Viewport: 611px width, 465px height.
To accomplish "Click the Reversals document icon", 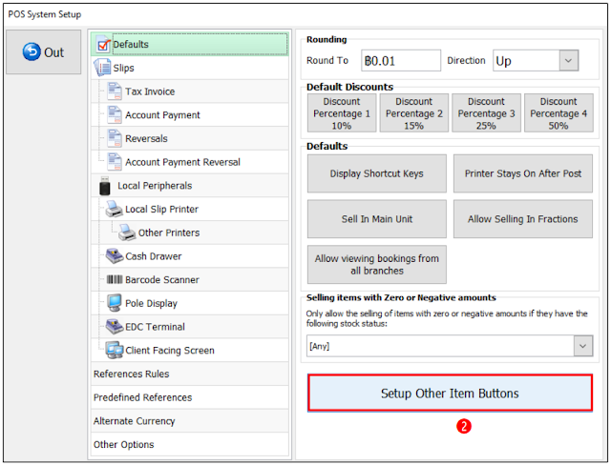I will point(115,138).
